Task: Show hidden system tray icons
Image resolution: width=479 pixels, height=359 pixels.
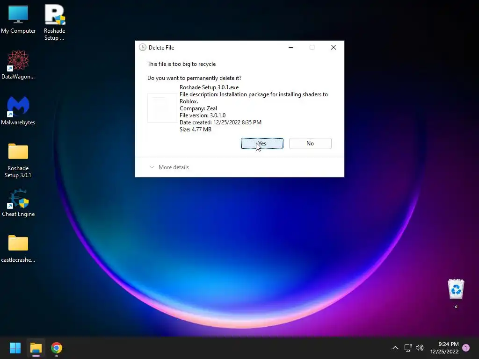Action: (395, 348)
